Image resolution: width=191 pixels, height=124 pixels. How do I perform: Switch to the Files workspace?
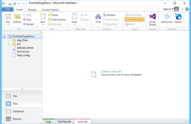22,104
